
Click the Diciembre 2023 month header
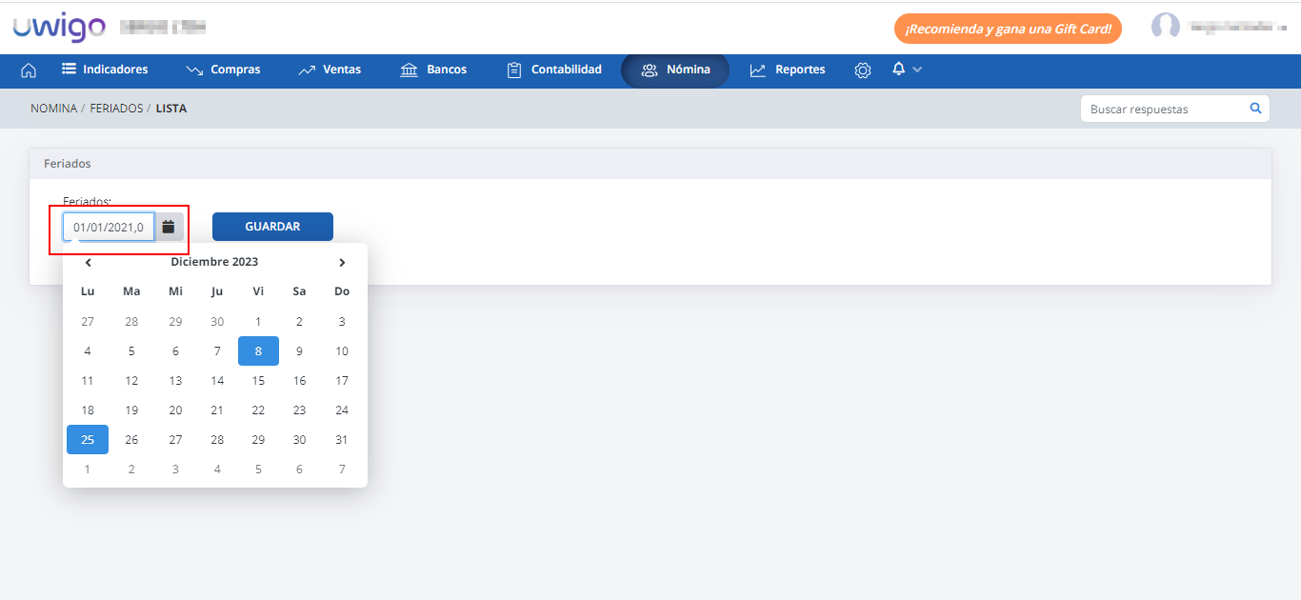(214, 262)
